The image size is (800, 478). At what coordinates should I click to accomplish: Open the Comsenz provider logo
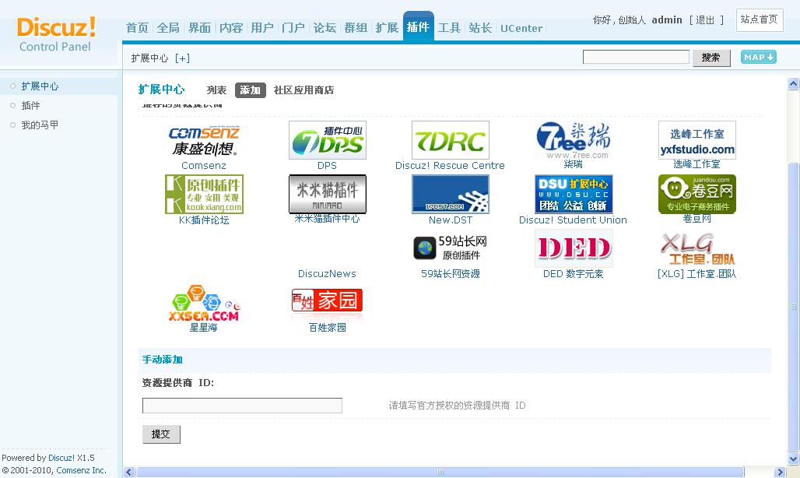point(204,140)
